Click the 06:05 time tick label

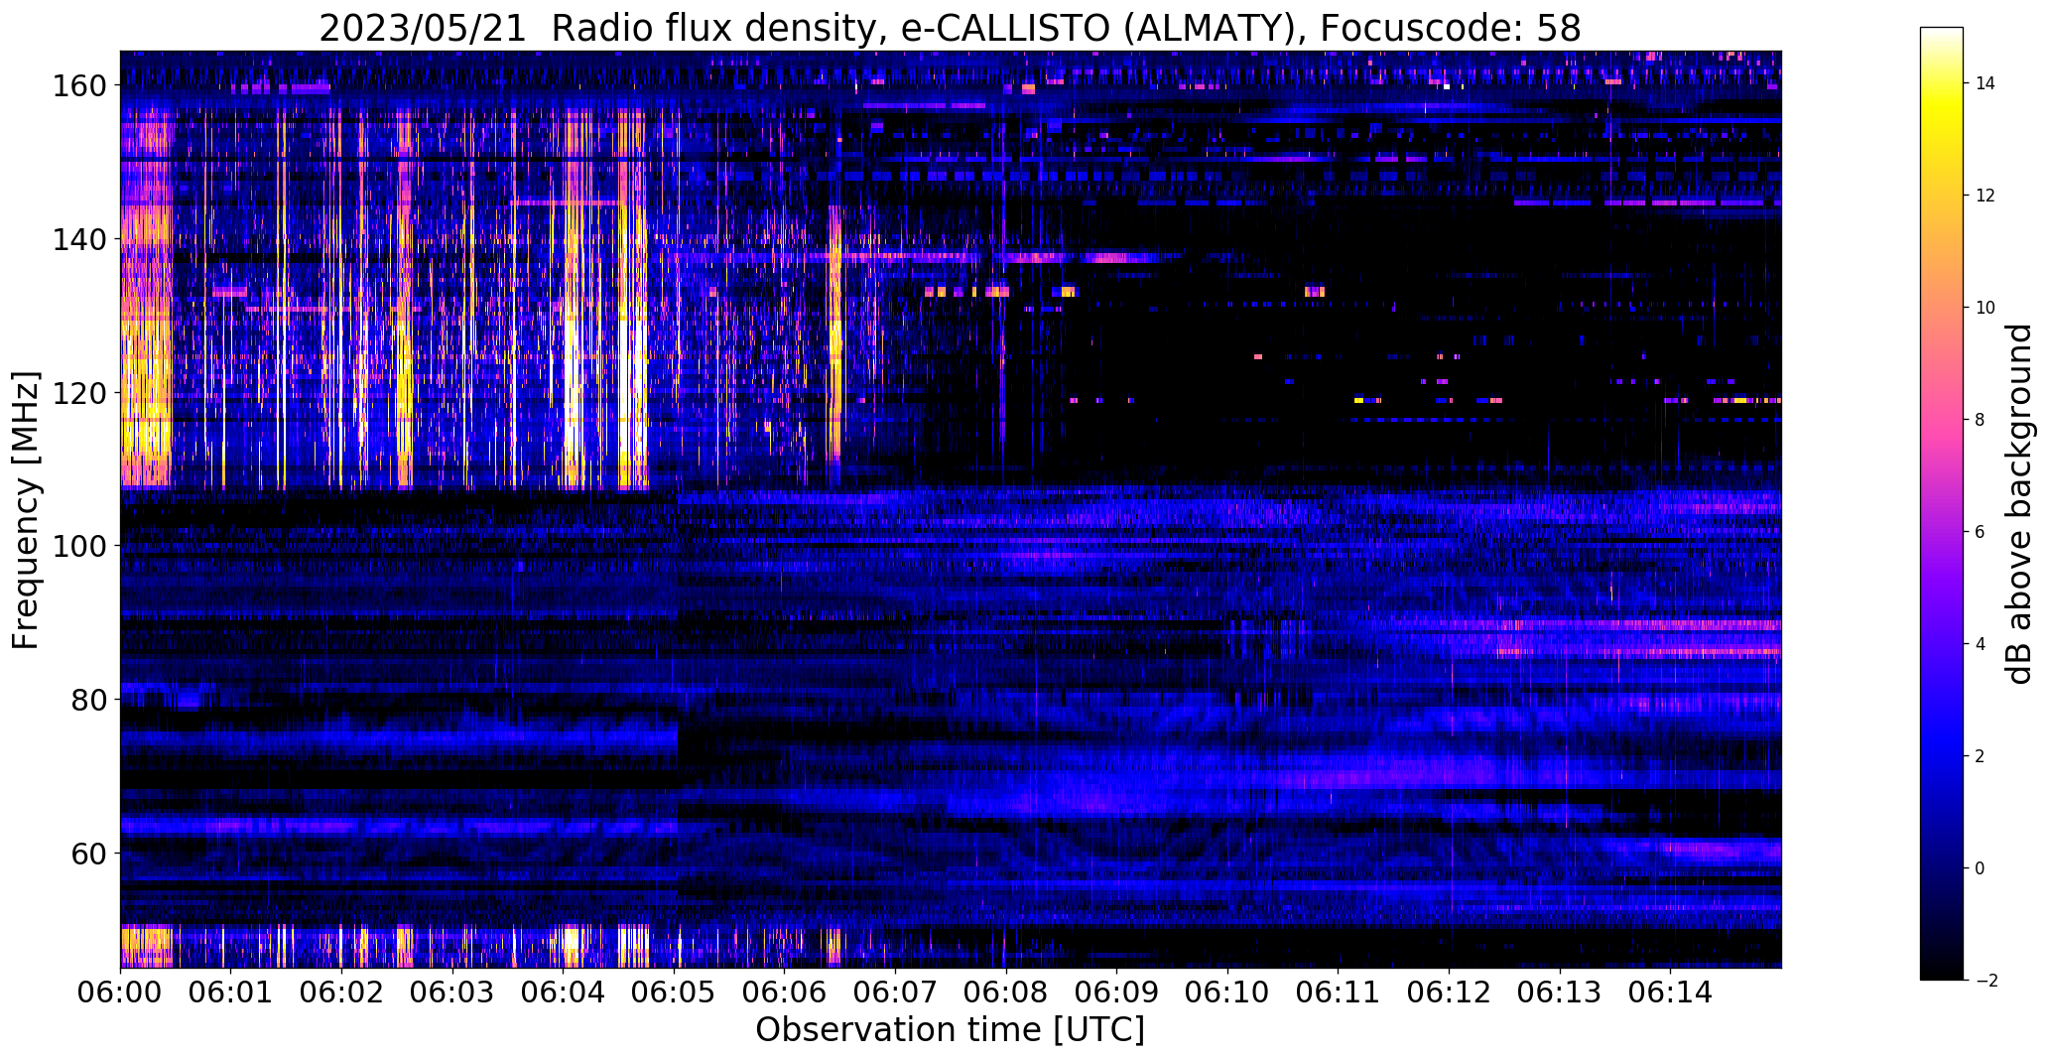click(x=674, y=993)
